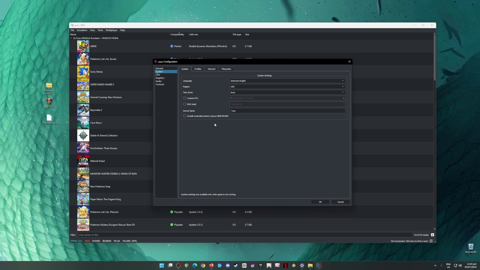Screen dimensions: 480x270
Task: Open the Region dropdown
Action: click(x=287, y=87)
